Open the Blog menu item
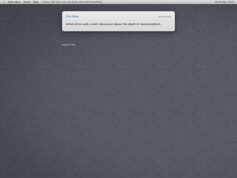Viewport: 237px width, 178px height. 36,2
